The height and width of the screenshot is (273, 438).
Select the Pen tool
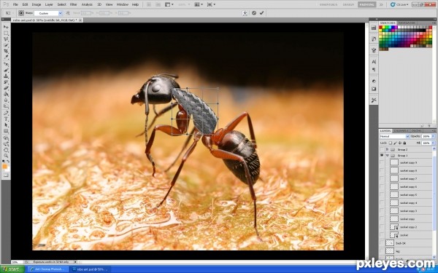coord(6,113)
